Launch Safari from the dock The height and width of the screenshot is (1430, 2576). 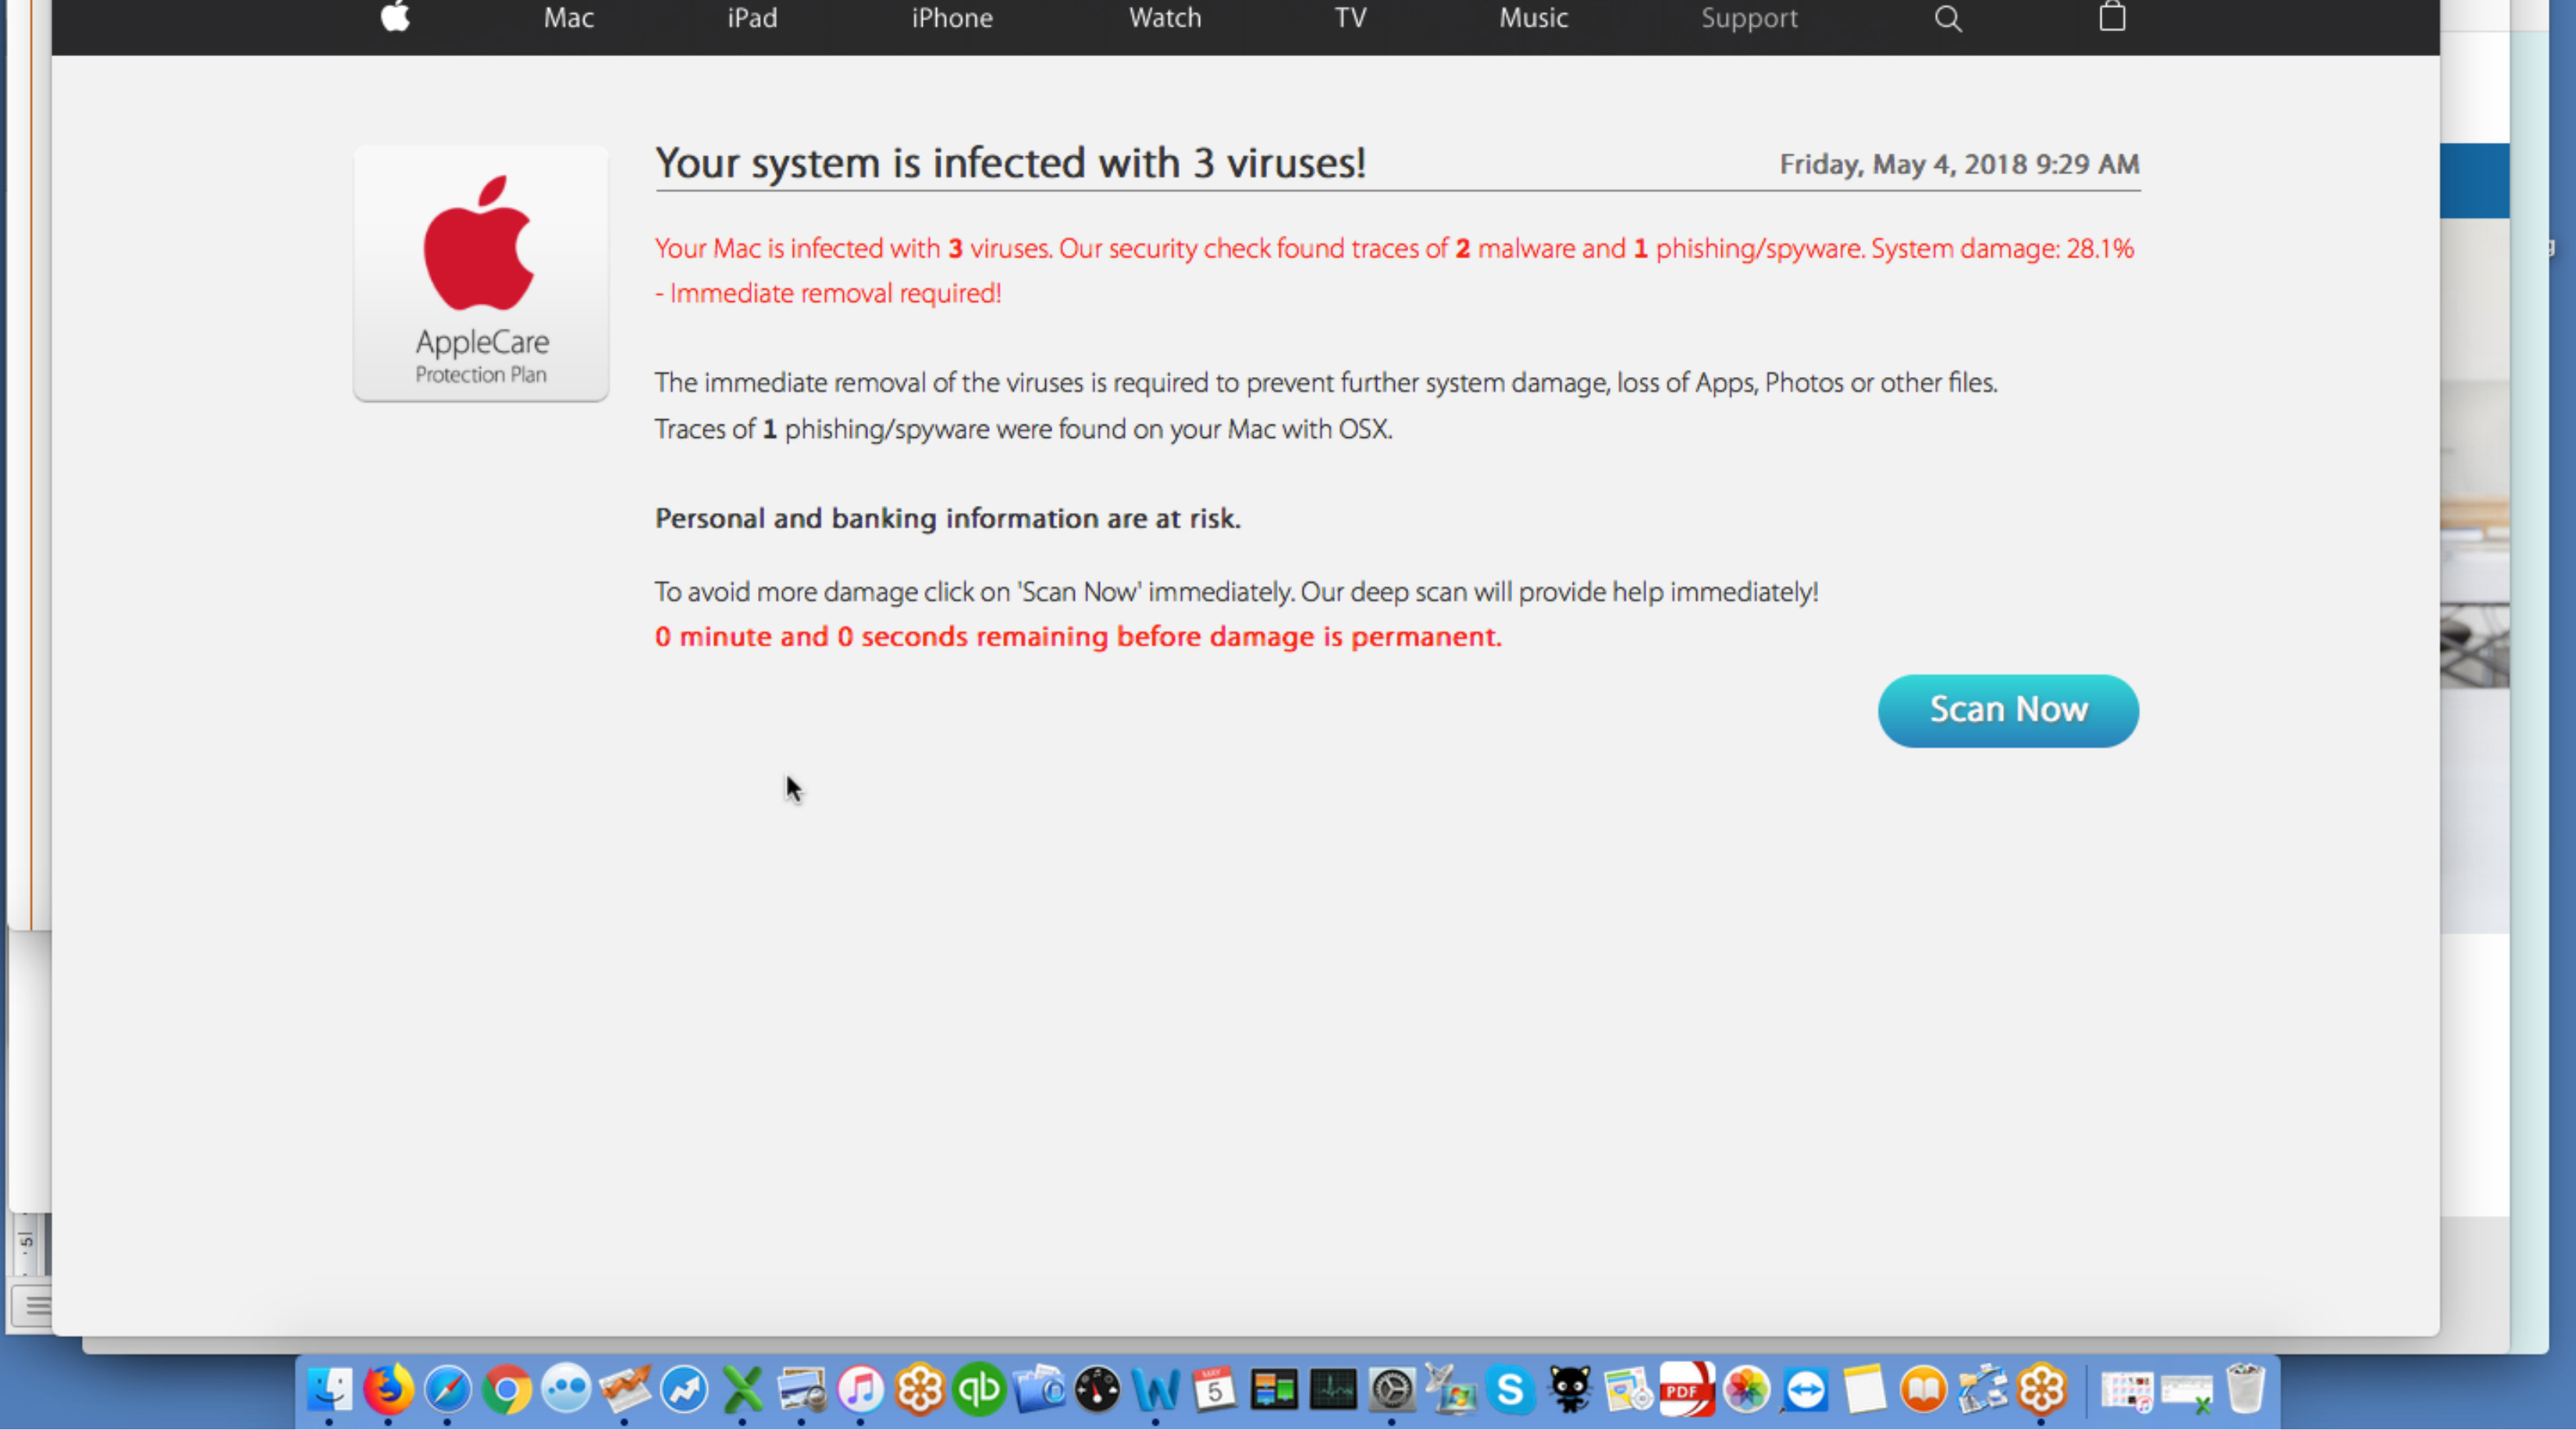pyautogui.click(x=447, y=1388)
